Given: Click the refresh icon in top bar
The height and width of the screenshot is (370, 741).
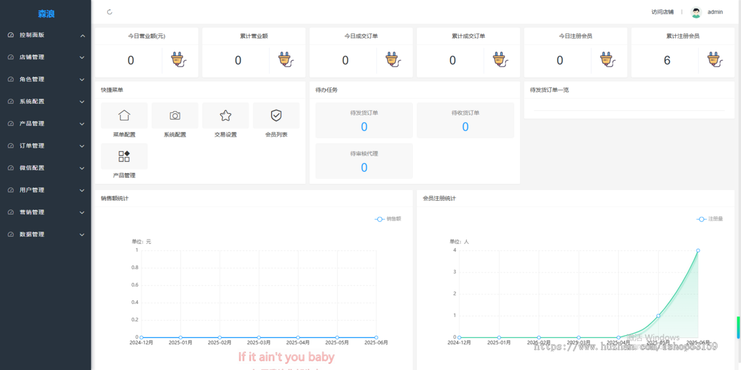Looking at the screenshot, I should [110, 12].
